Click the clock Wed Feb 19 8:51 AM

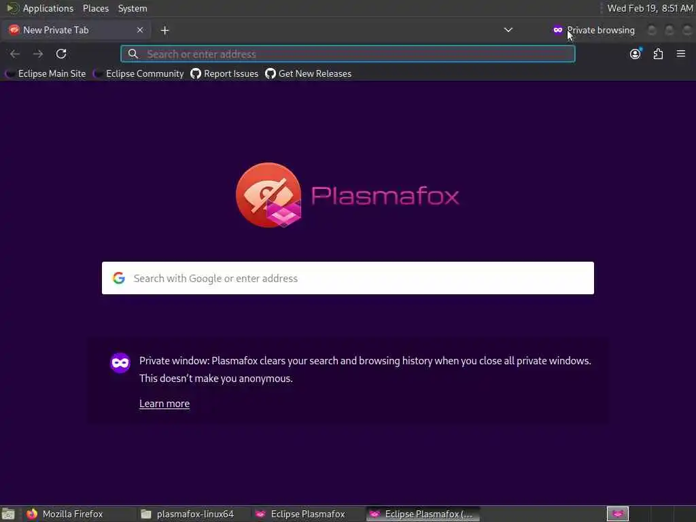pos(650,8)
